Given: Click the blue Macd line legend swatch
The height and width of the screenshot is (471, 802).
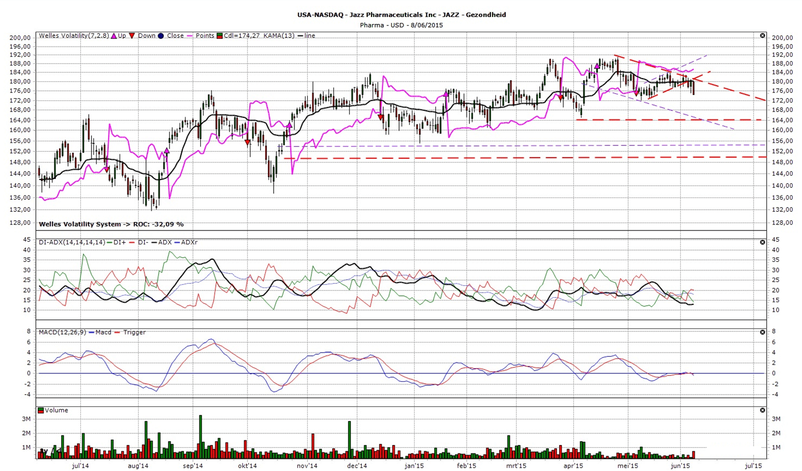Looking at the screenshot, I should coord(91,332).
